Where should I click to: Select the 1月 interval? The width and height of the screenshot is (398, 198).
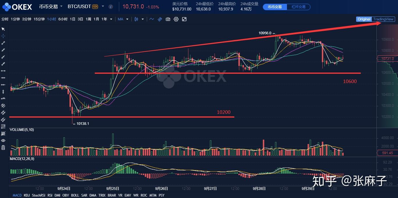[x=96, y=19]
